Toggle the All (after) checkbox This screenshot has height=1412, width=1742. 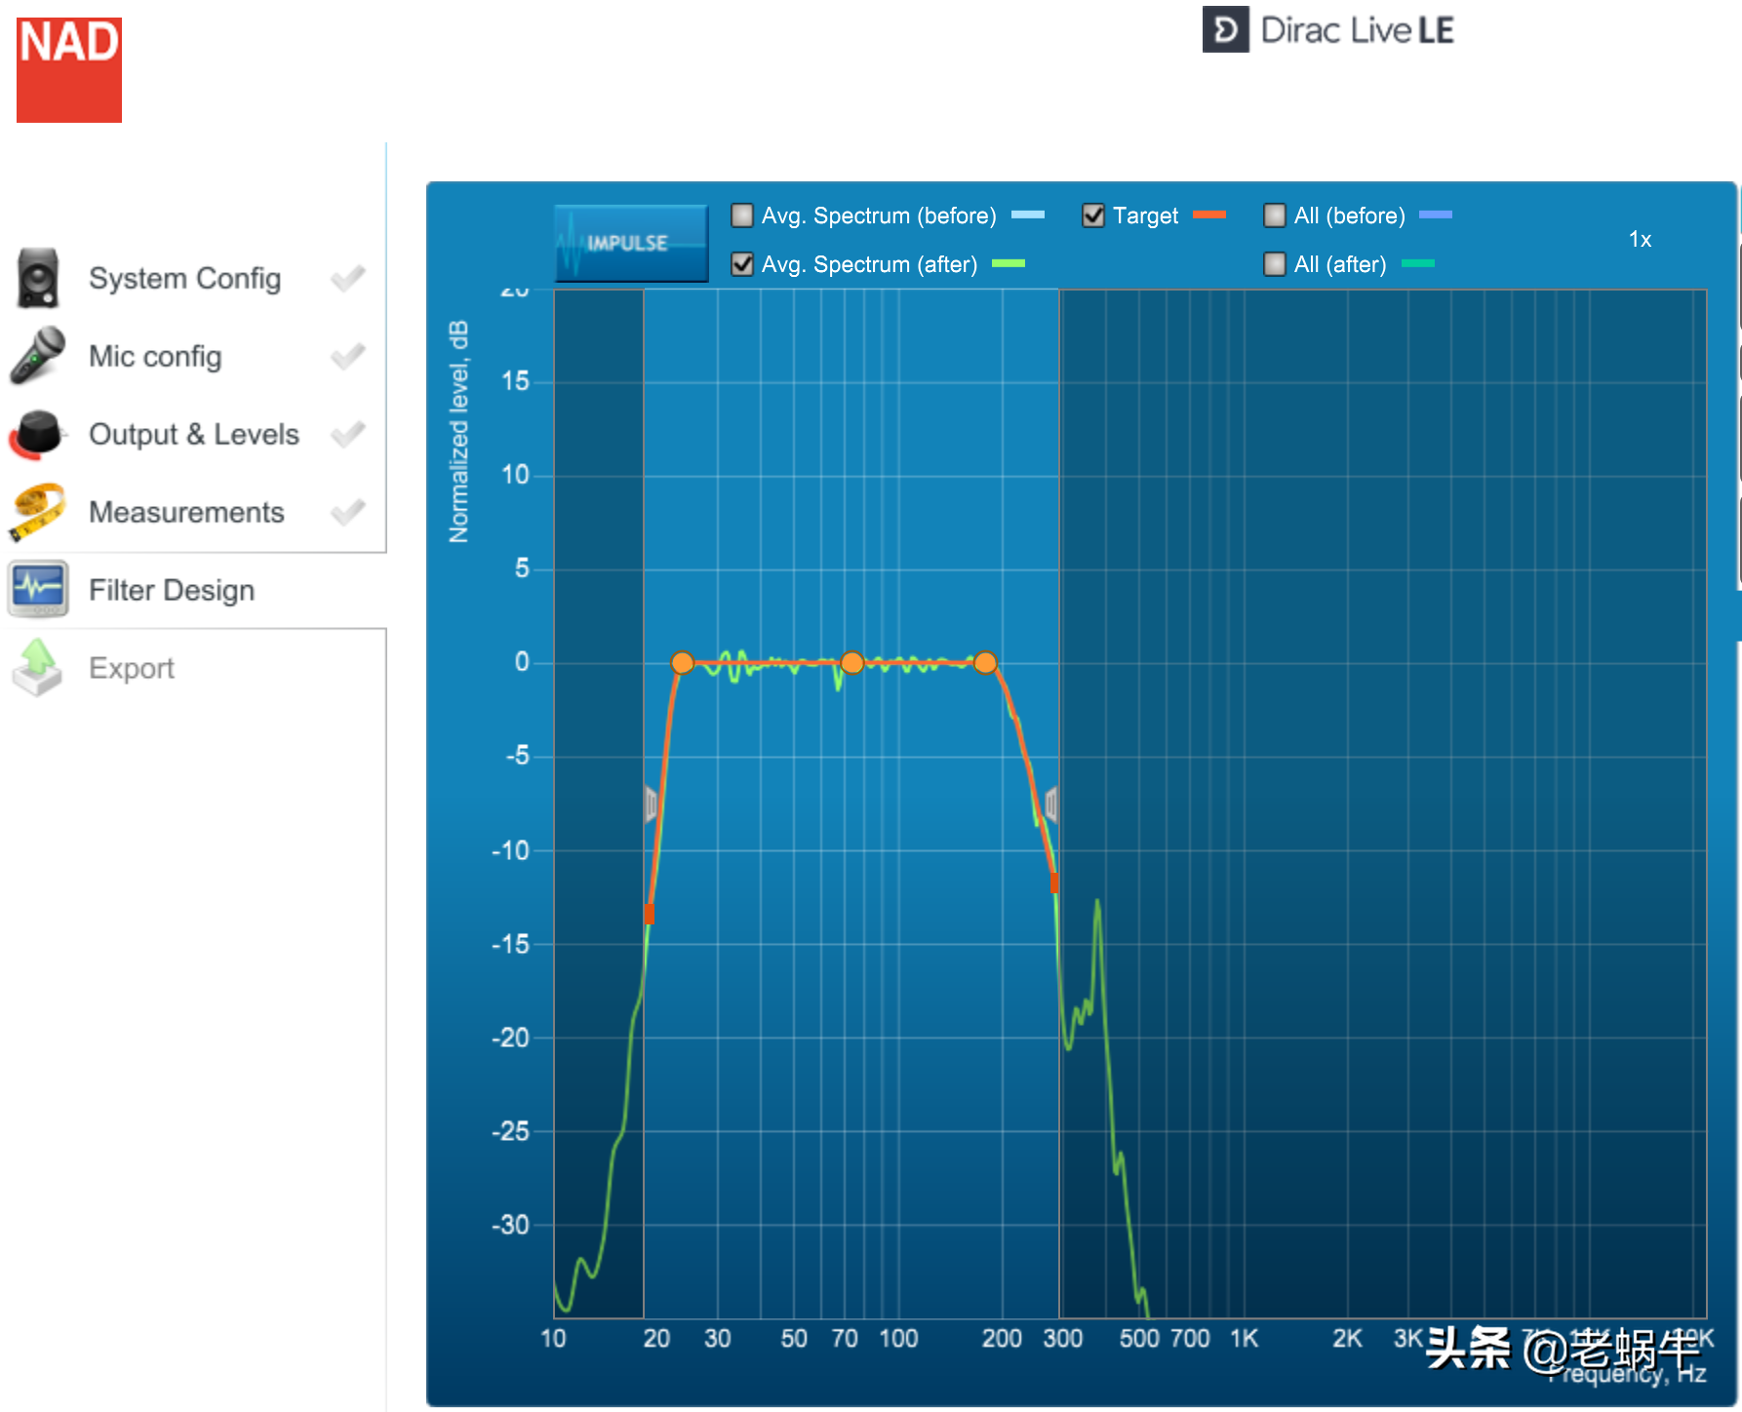point(1274,263)
